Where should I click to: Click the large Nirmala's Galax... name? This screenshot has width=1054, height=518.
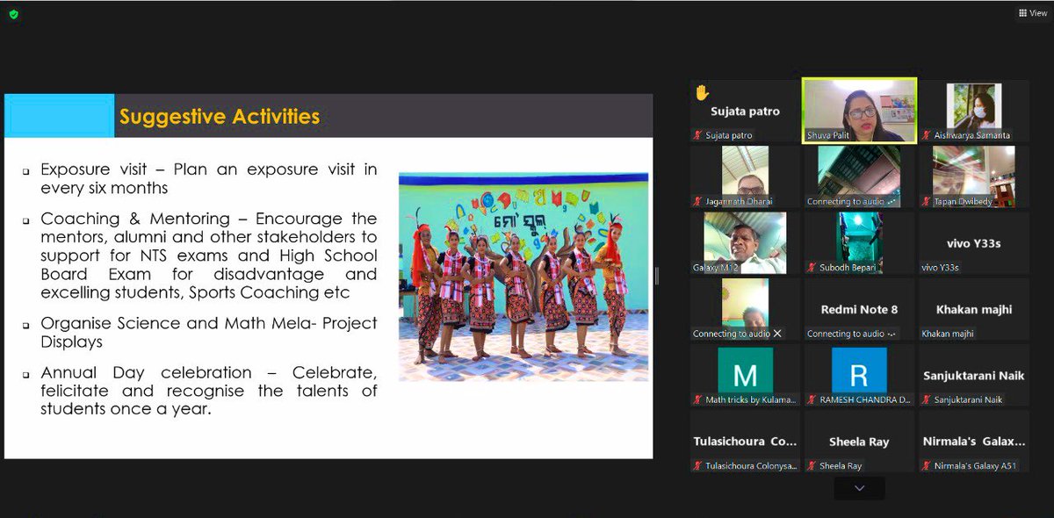pyautogui.click(x=973, y=442)
